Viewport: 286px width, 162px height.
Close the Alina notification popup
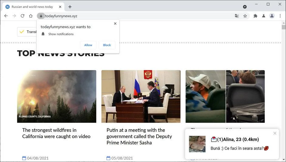coord(275,133)
